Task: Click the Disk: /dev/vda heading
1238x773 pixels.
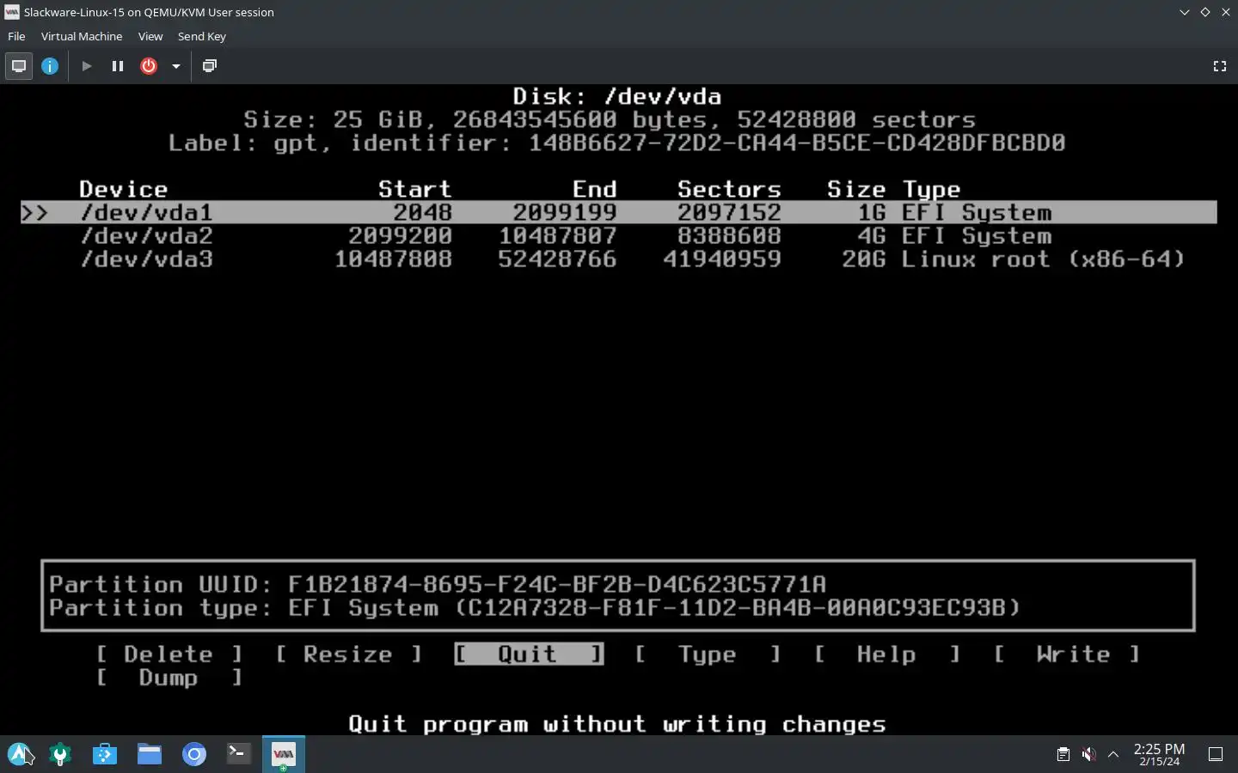Action: click(x=617, y=96)
